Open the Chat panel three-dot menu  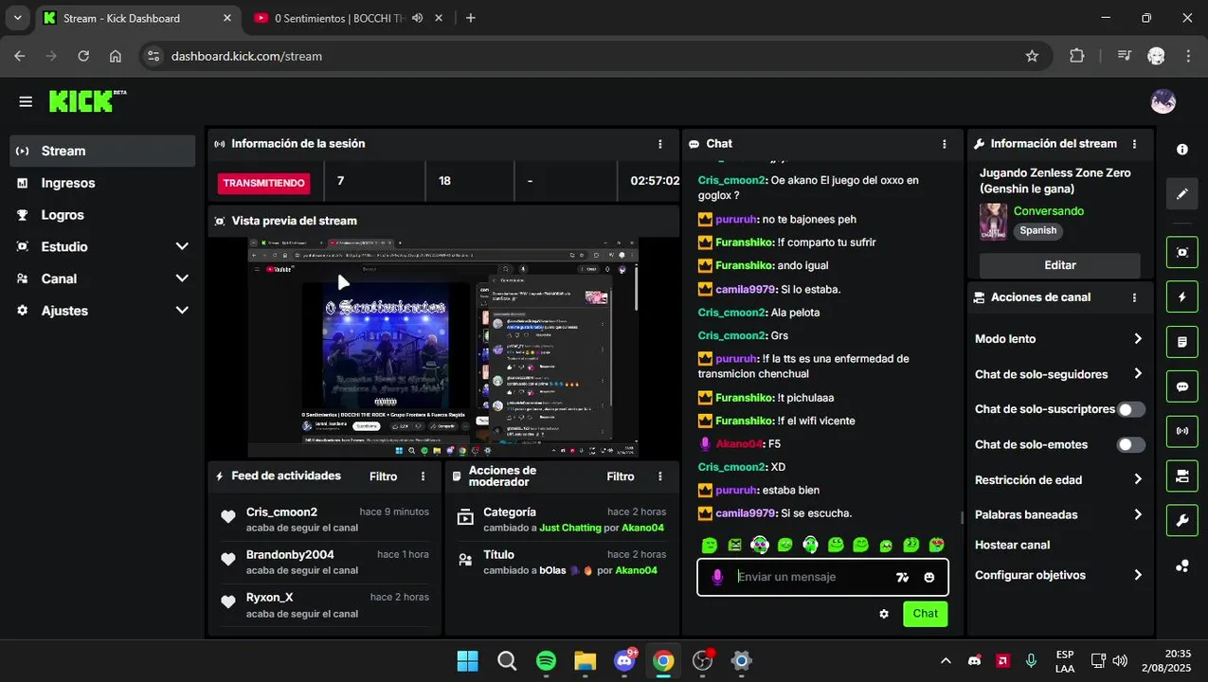coord(945,144)
